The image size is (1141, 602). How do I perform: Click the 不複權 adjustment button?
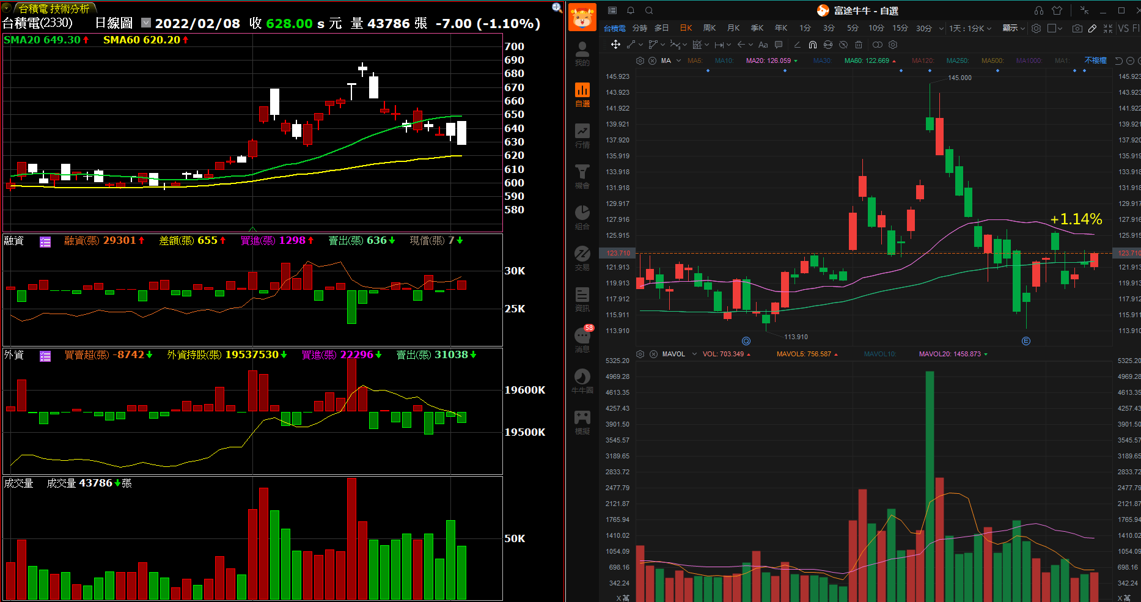click(x=1096, y=61)
